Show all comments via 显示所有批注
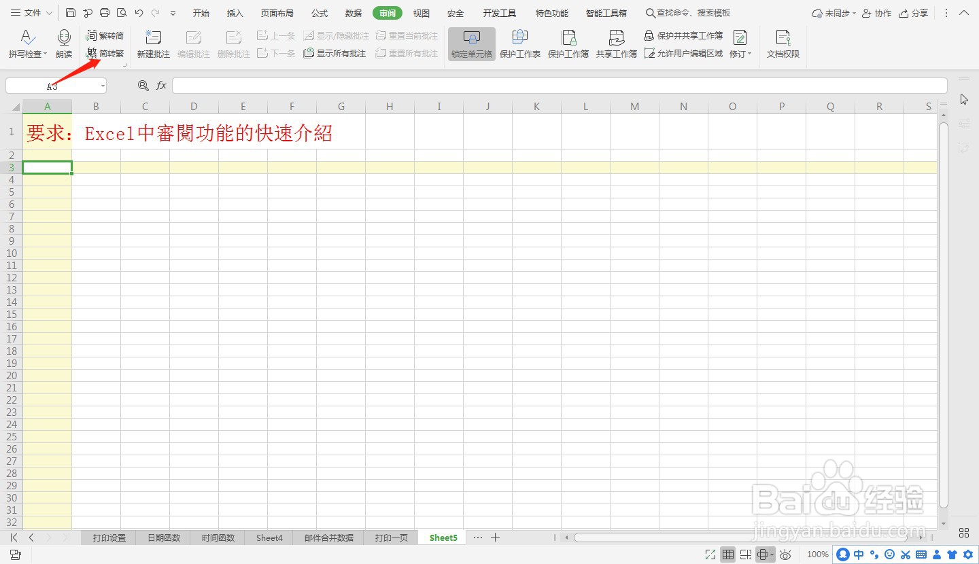Image resolution: width=979 pixels, height=564 pixels. [335, 53]
